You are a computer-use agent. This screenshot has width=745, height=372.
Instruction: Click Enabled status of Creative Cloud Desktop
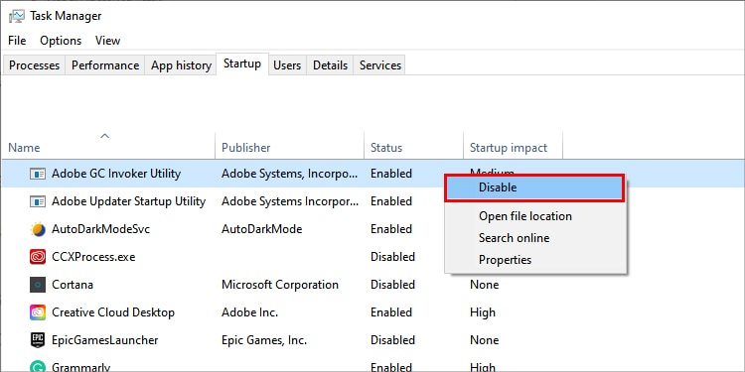pos(391,312)
